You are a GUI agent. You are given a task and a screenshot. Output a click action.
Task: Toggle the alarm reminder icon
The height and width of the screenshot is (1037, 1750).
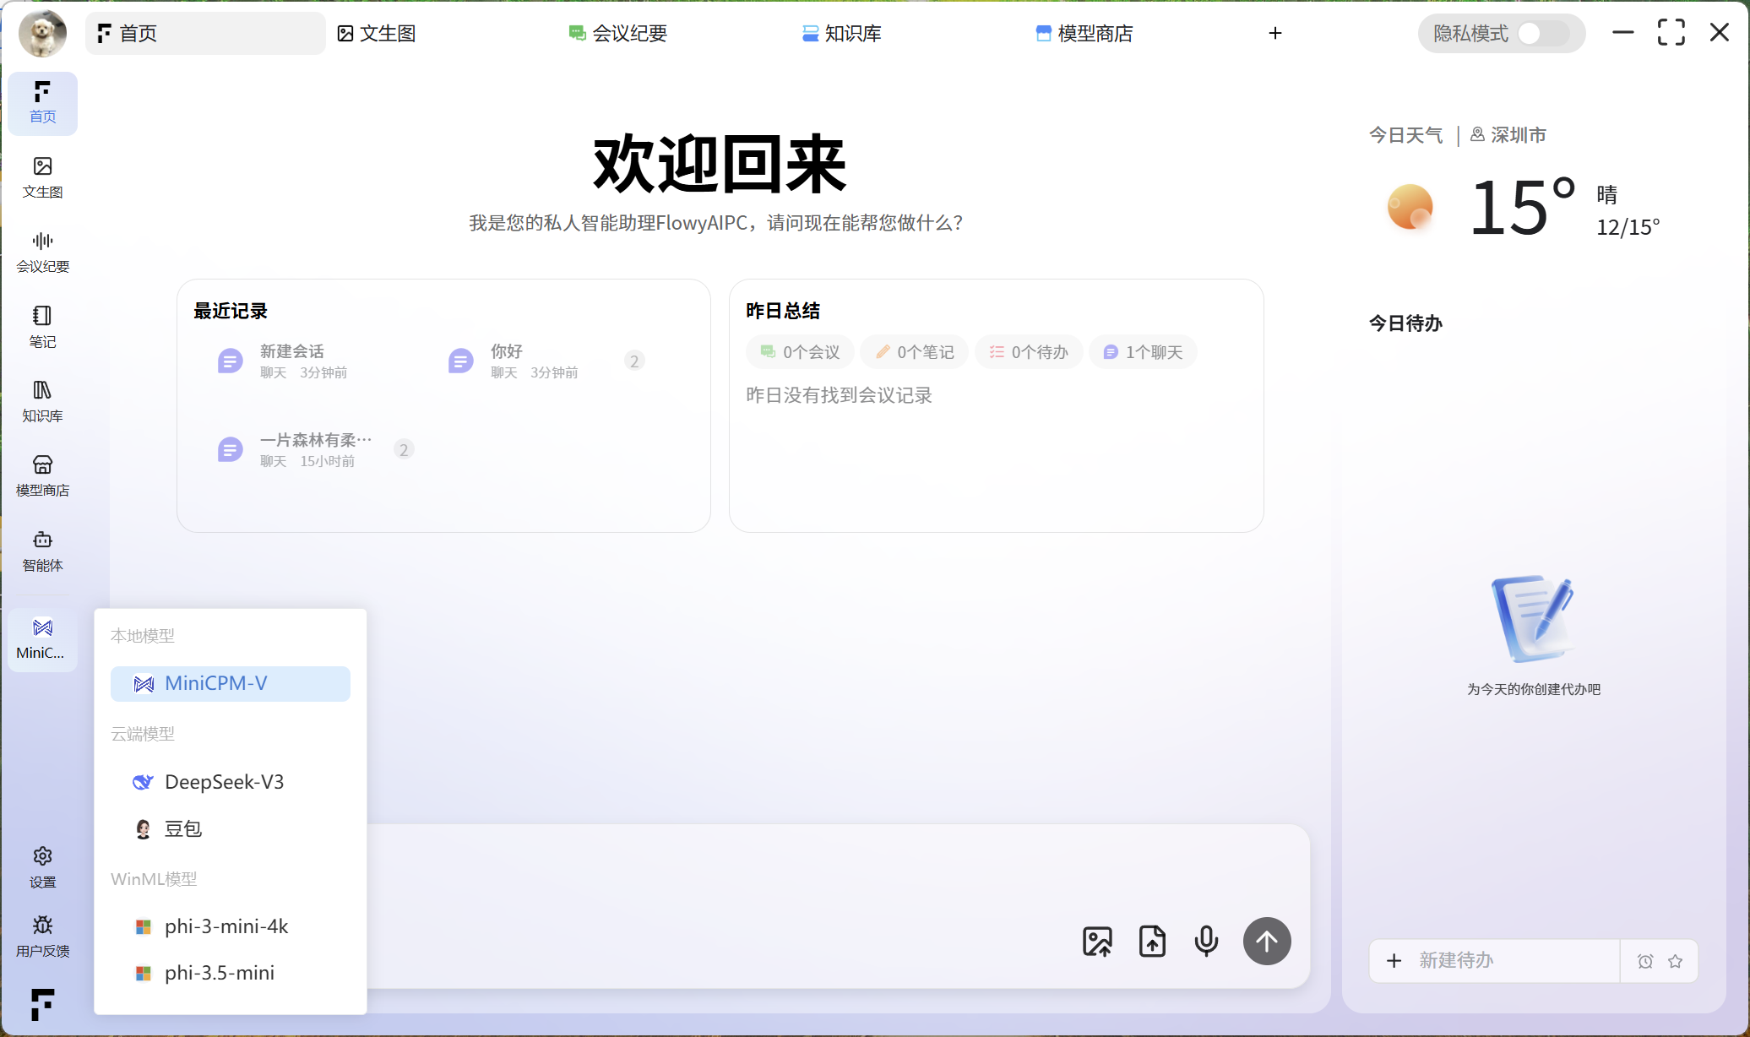point(1645,961)
